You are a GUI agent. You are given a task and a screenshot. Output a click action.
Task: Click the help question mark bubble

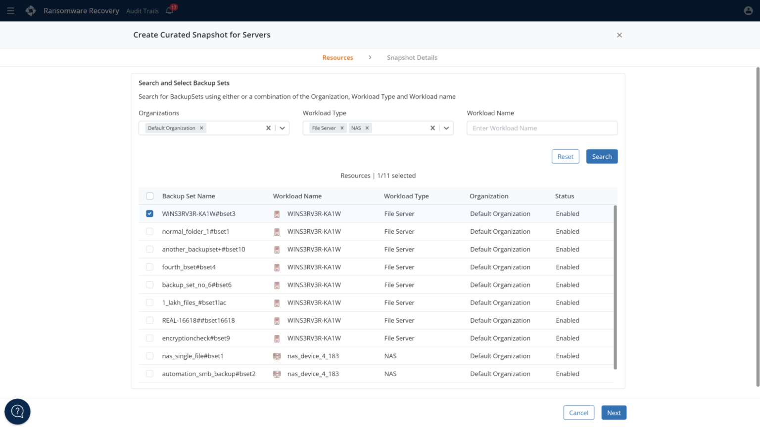pyautogui.click(x=17, y=411)
